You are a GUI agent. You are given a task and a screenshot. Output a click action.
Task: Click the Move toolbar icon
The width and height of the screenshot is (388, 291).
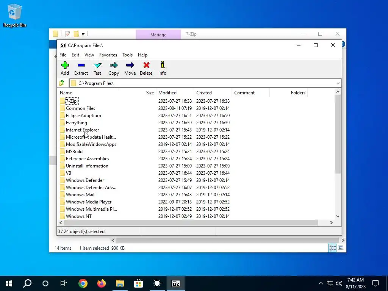130,65
